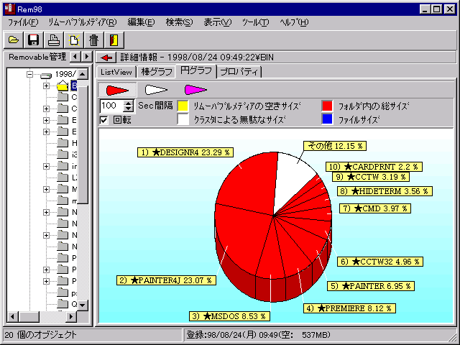The height and width of the screenshot is (345, 460).
Task: Open the ツール(T) menu
Action: 255,22
